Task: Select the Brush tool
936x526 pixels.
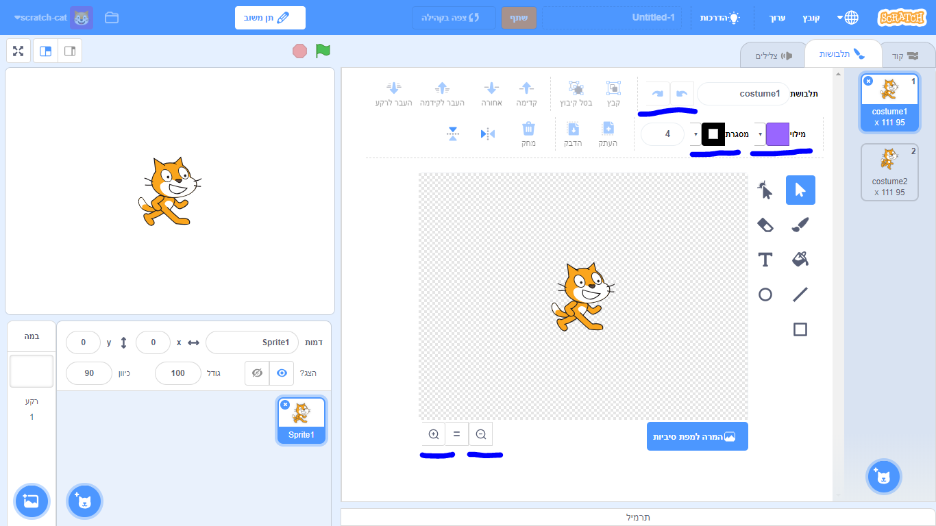Action: pyautogui.click(x=800, y=225)
